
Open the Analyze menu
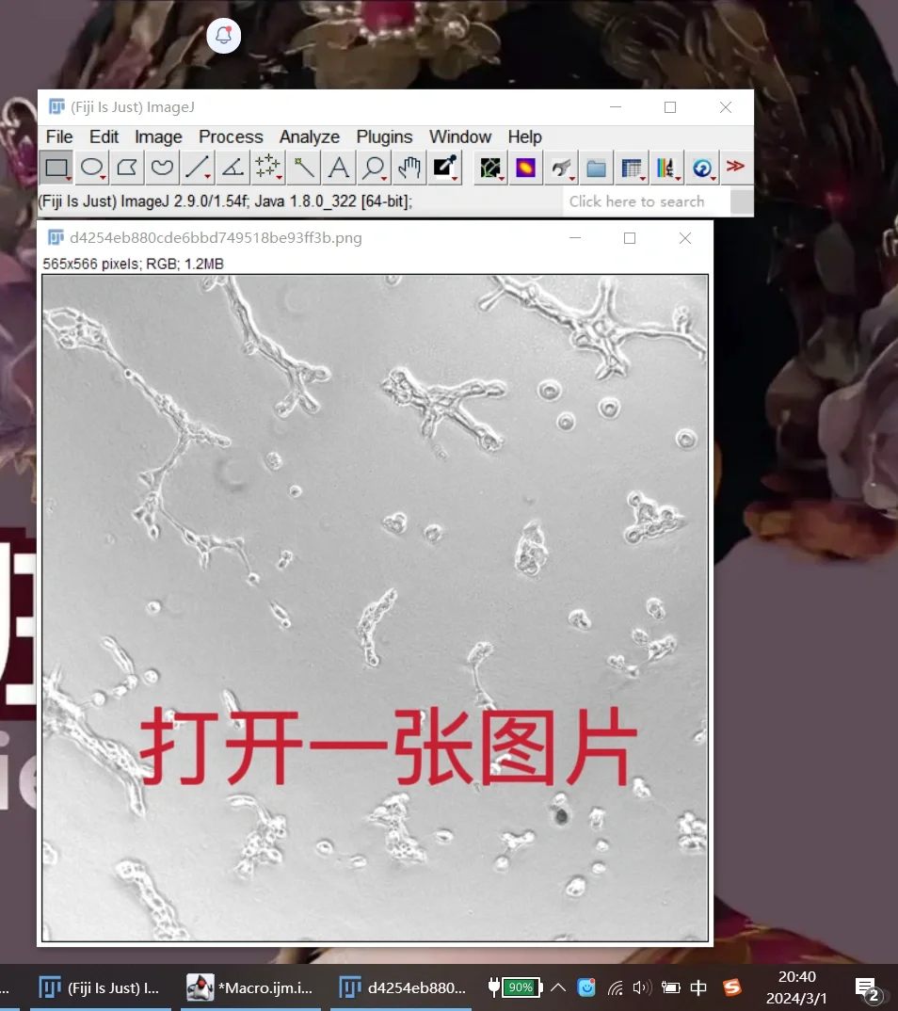click(309, 136)
